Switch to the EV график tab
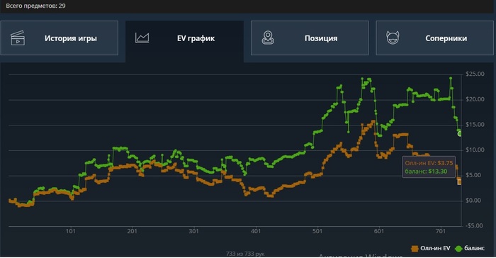The height and width of the screenshot is (258, 496). [x=184, y=38]
